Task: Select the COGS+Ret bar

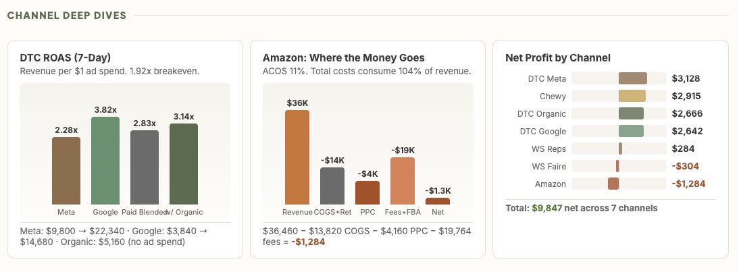Action: [332, 186]
